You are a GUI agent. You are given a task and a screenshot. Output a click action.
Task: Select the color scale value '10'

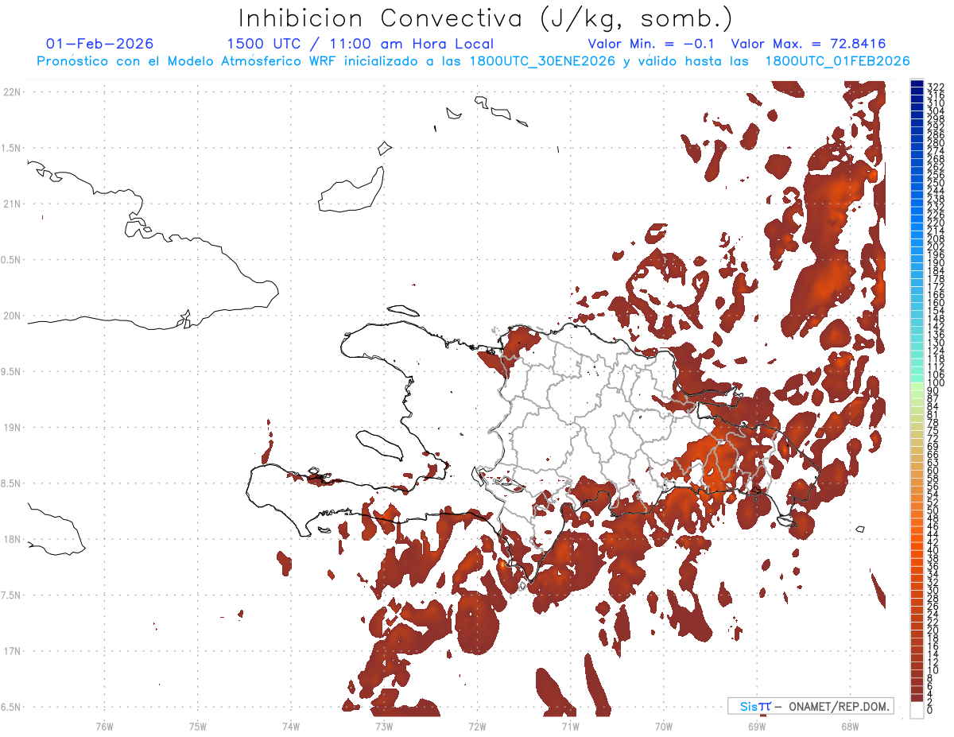point(933,670)
